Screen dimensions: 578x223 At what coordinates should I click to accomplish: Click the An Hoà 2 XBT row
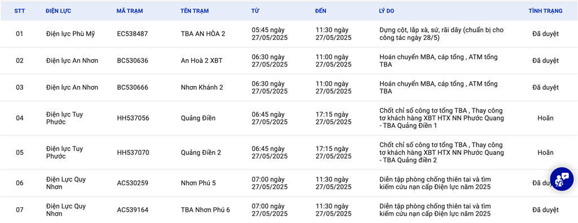289,61
